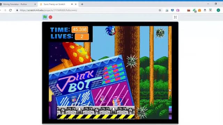Screen dimensions: 223x125
Task: Open a new browser tab with plus button
Action: click(82, 4)
